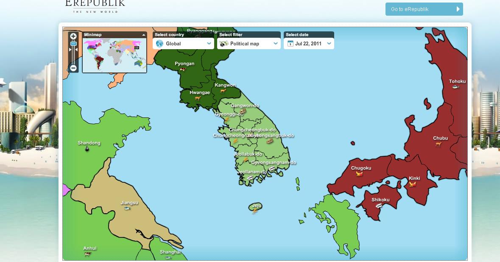Select the Tohoku region label

(x=457, y=81)
